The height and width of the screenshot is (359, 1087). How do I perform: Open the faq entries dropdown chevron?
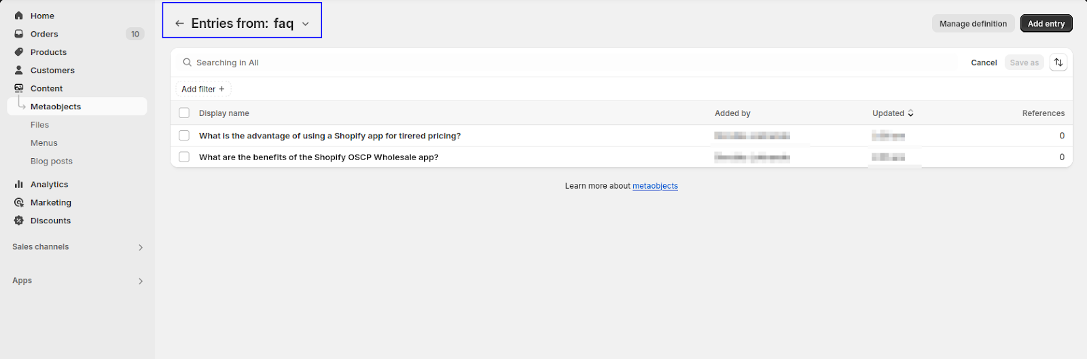(306, 24)
